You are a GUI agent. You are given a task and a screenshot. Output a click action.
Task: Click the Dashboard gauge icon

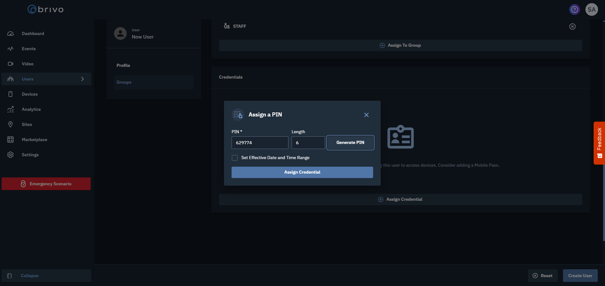click(10, 33)
